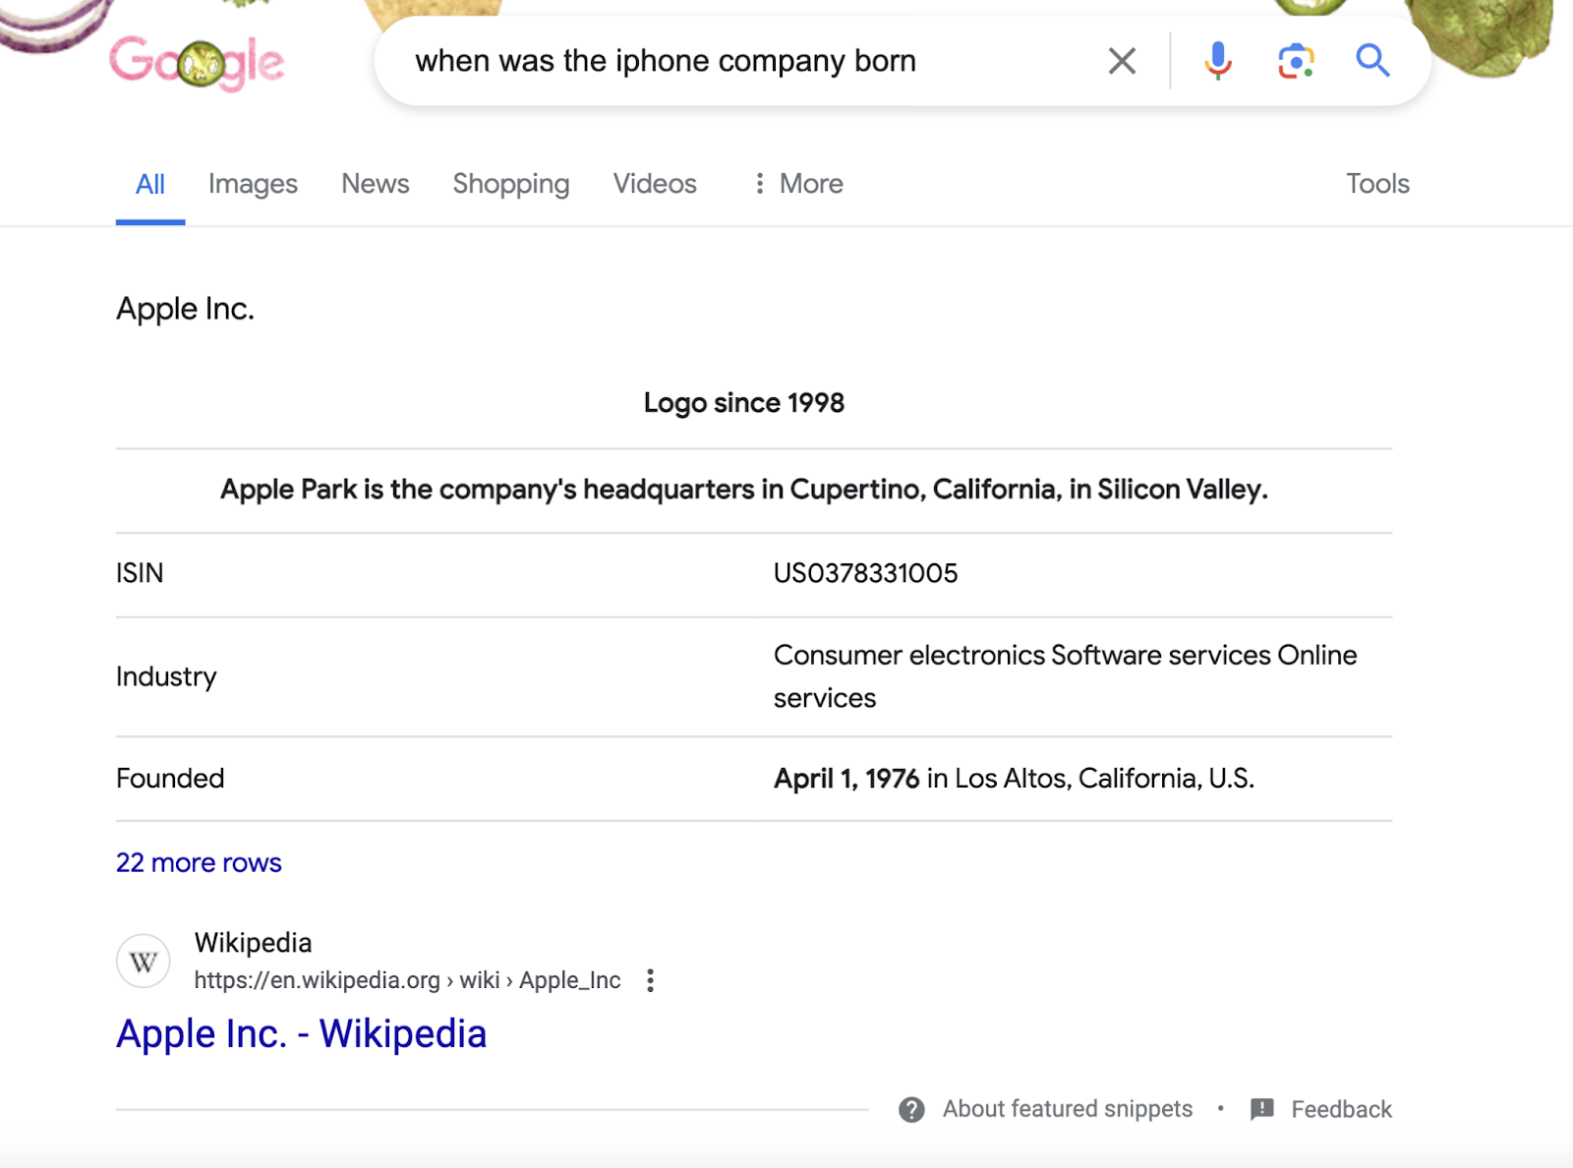Open the three-dot menu beside the Wikipedia URL
The image size is (1573, 1168).
(x=650, y=980)
